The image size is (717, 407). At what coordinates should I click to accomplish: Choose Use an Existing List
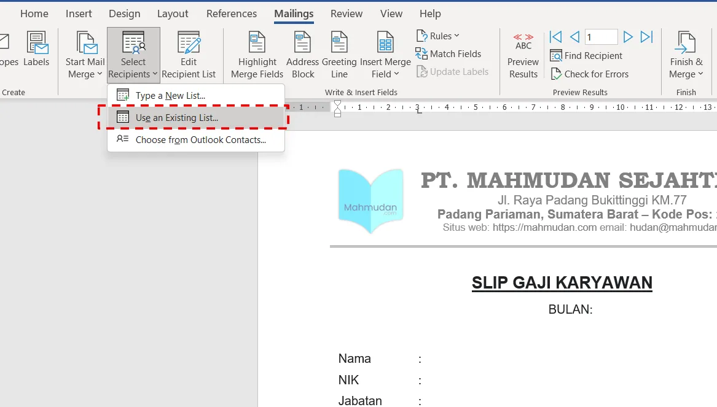[196, 117]
